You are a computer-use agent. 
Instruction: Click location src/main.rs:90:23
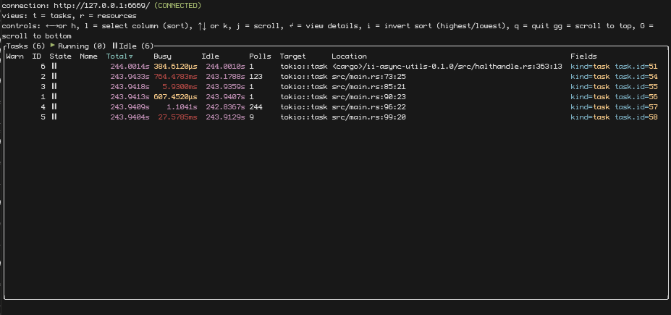coord(369,97)
